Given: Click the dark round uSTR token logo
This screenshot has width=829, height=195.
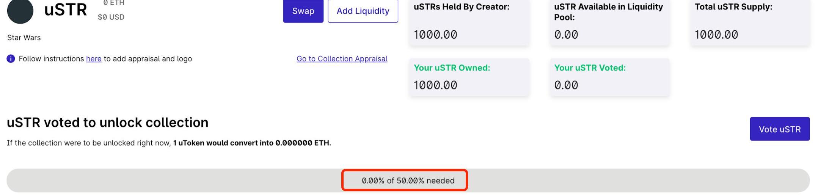Looking at the screenshot, I should point(20,11).
